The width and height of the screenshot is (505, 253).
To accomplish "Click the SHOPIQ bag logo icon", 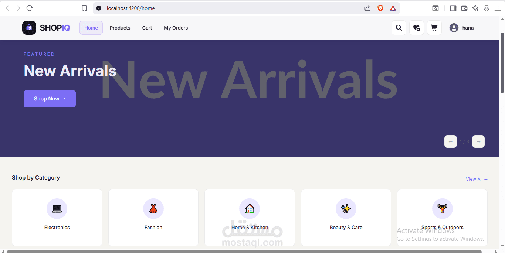I will point(29,28).
